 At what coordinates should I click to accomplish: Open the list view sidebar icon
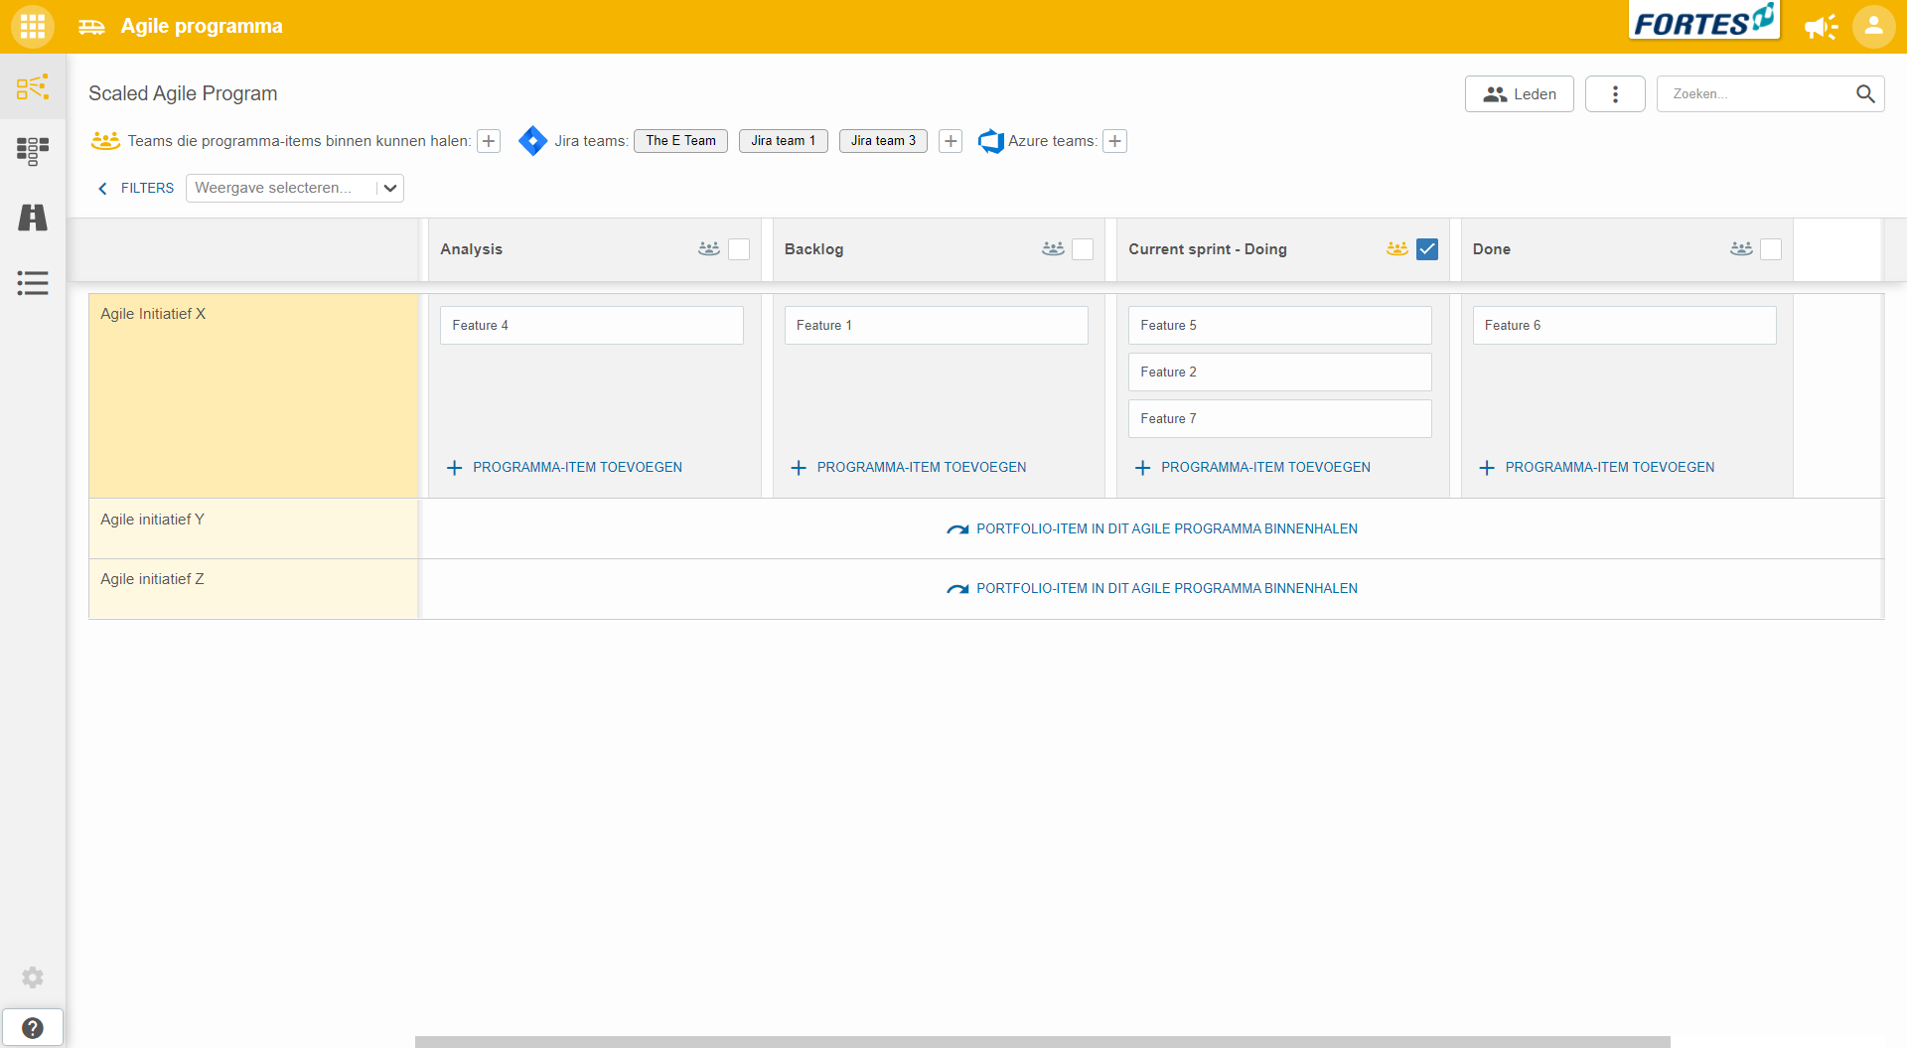click(33, 283)
